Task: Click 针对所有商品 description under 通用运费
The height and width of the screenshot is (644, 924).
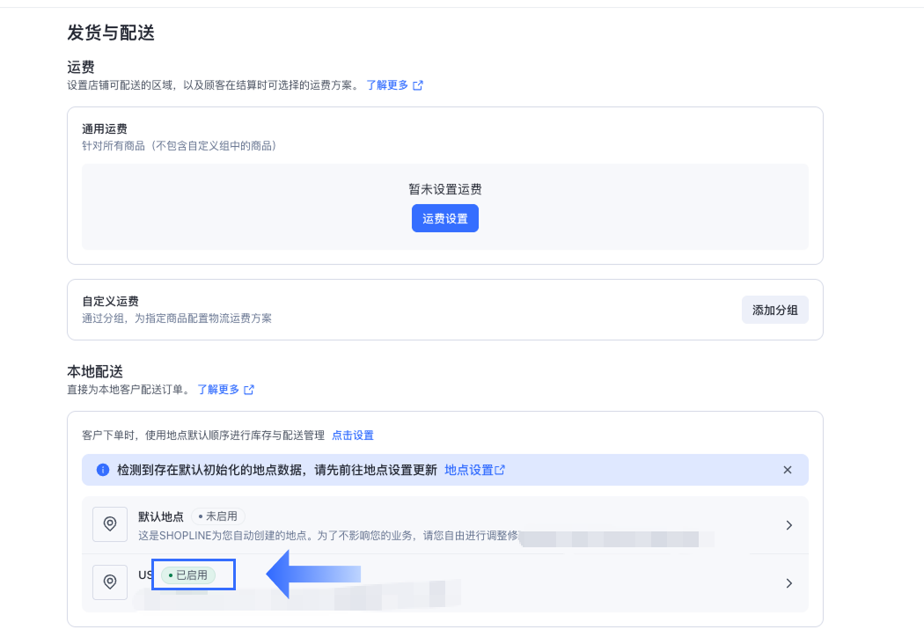Action: (180, 145)
